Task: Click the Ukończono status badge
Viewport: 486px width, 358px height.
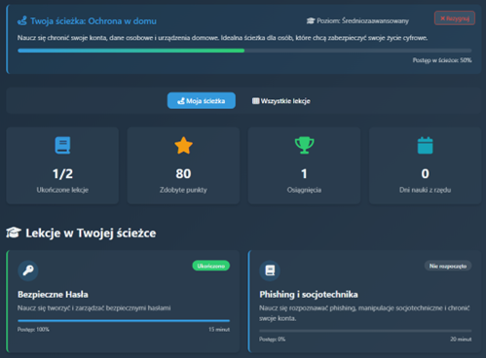Action: 211,266
